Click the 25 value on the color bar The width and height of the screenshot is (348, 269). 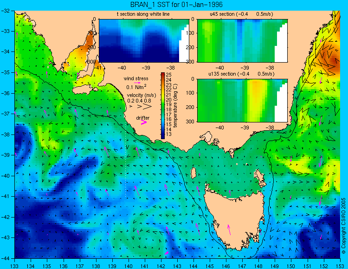[168, 75]
